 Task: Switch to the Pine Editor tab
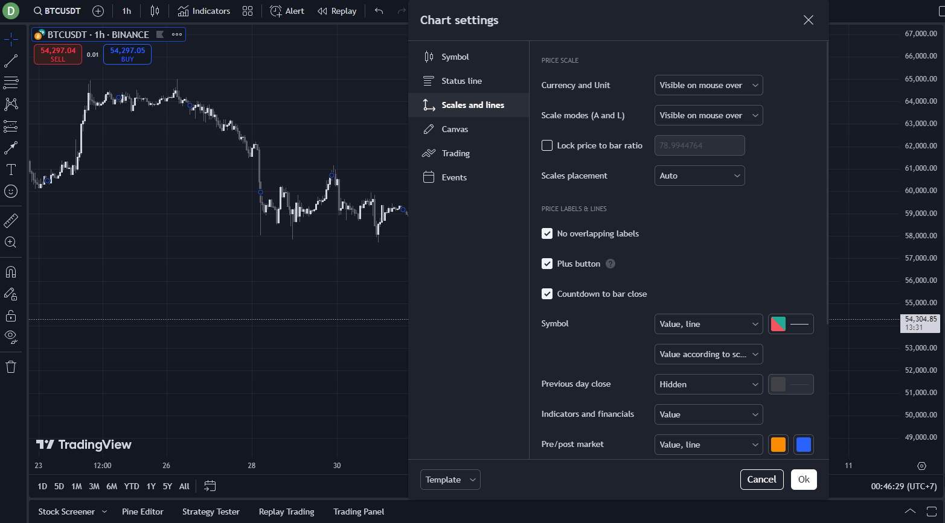[143, 512]
